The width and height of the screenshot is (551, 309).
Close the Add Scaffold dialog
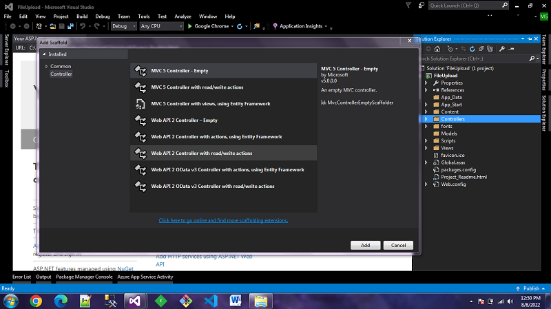click(409, 41)
